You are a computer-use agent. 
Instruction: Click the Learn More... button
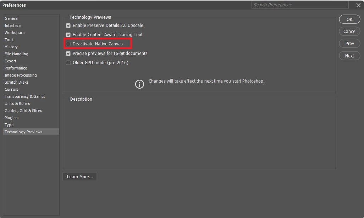click(80, 177)
